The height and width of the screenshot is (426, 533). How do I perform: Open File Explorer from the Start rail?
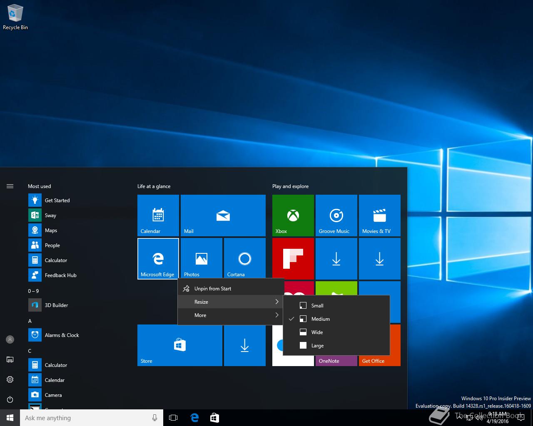click(10, 359)
